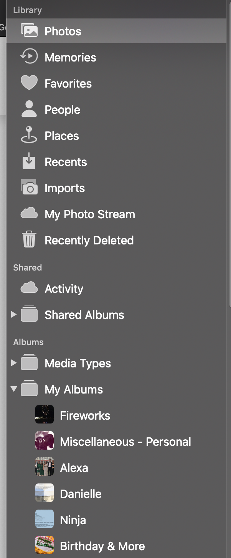Click the Birthday & More album thumbnail
Screen dimensions: 231x558
(45, 546)
